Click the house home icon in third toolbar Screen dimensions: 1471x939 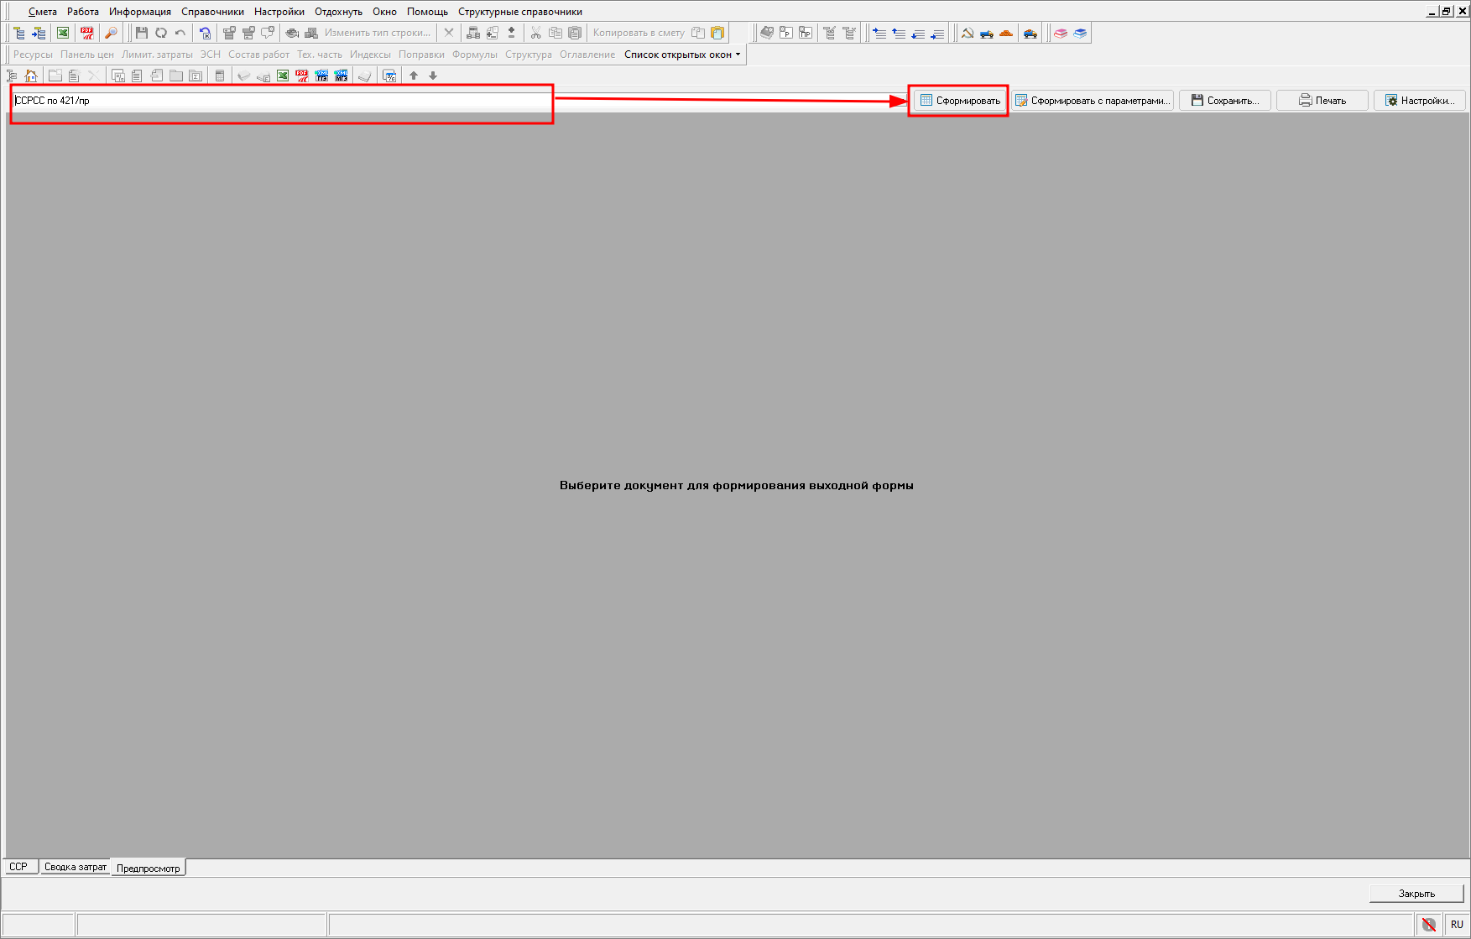(x=31, y=76)
